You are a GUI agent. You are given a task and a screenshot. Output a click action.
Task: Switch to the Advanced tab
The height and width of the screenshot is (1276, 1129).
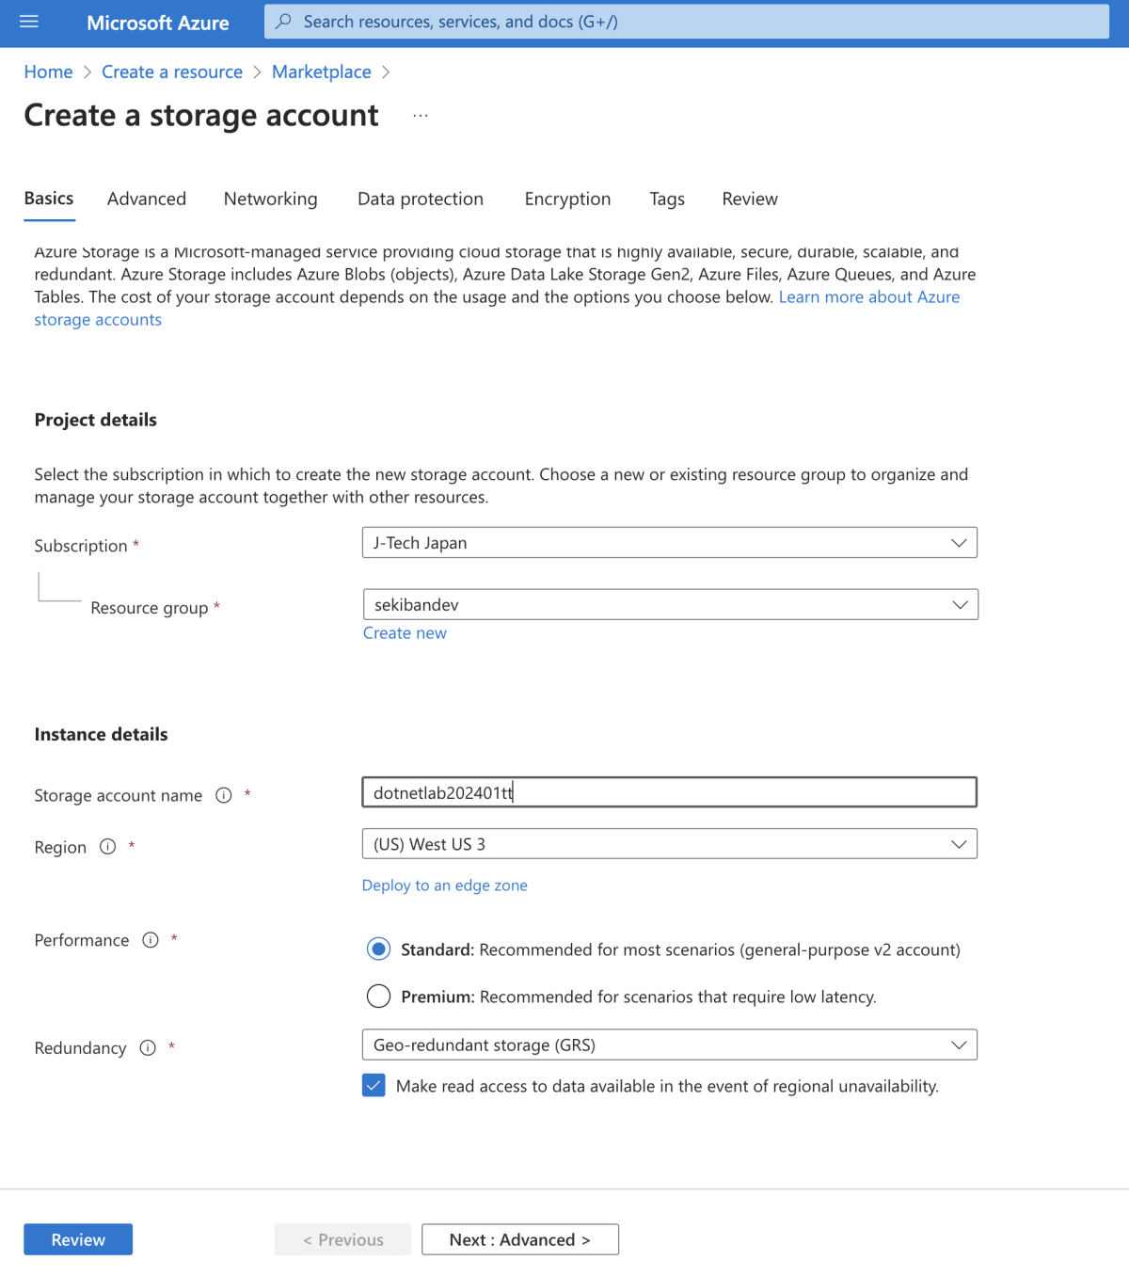click(x=147, y=199)
